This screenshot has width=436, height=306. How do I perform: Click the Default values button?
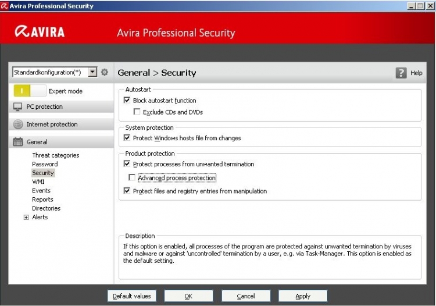click(x=132, y=296)
